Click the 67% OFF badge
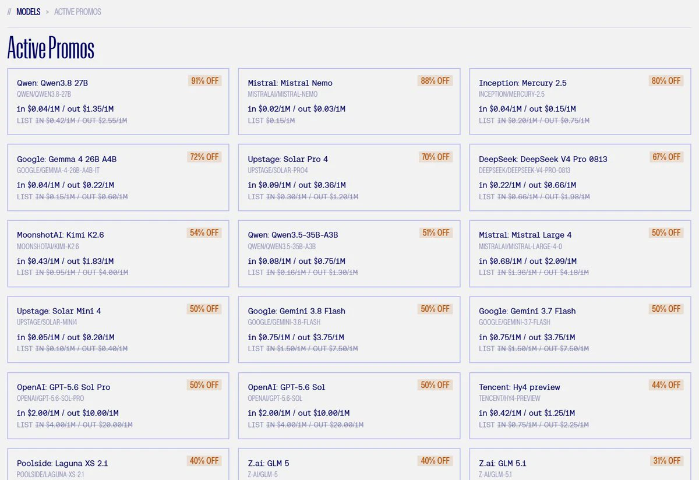Screen dimensions: 699x480 (666, 157)
